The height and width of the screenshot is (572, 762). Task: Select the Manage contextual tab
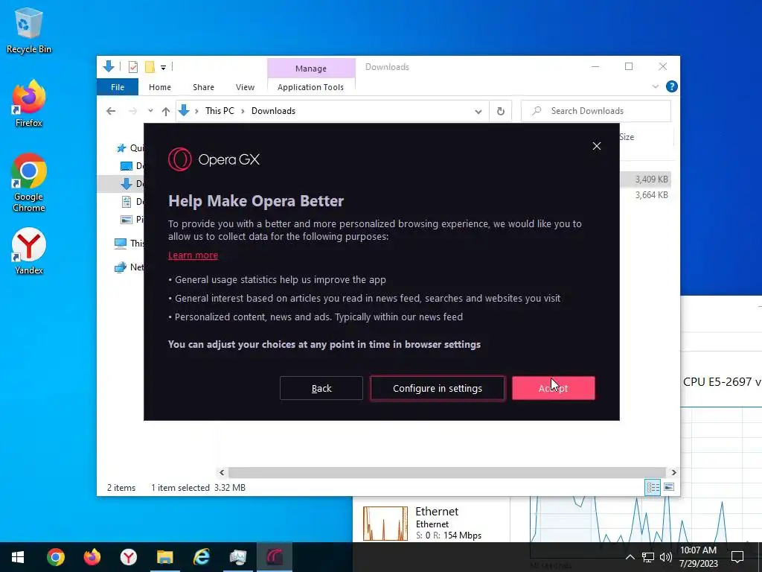311,69
